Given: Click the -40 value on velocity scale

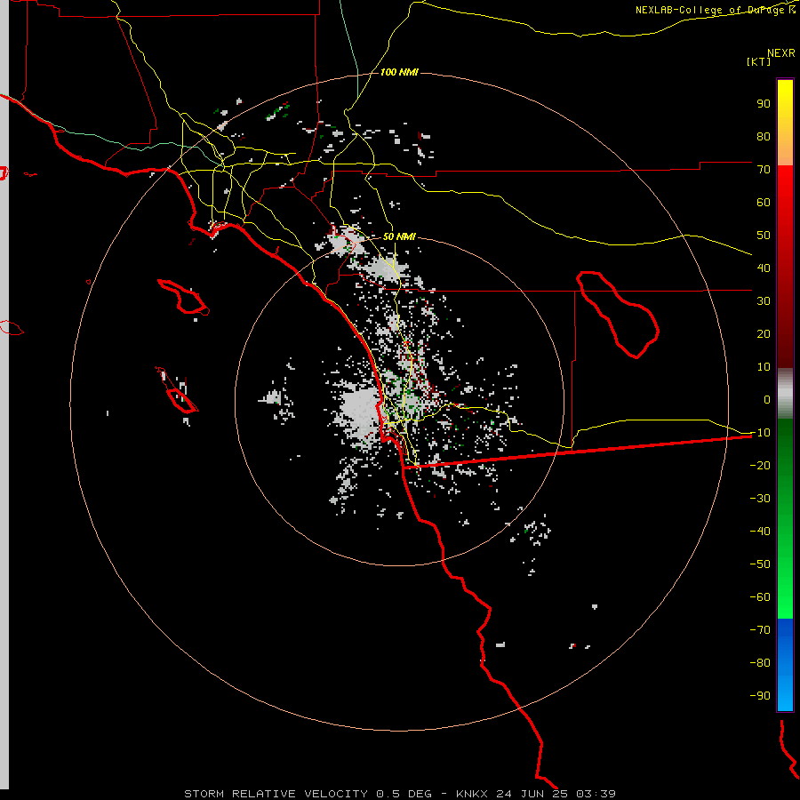Looking at the screenshot, I should pos(760,532).
